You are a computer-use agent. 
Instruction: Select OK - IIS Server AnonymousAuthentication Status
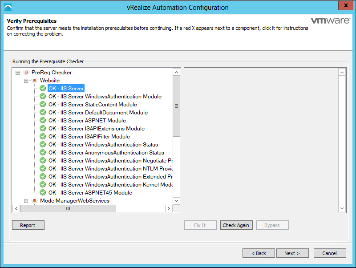[106, 153]
